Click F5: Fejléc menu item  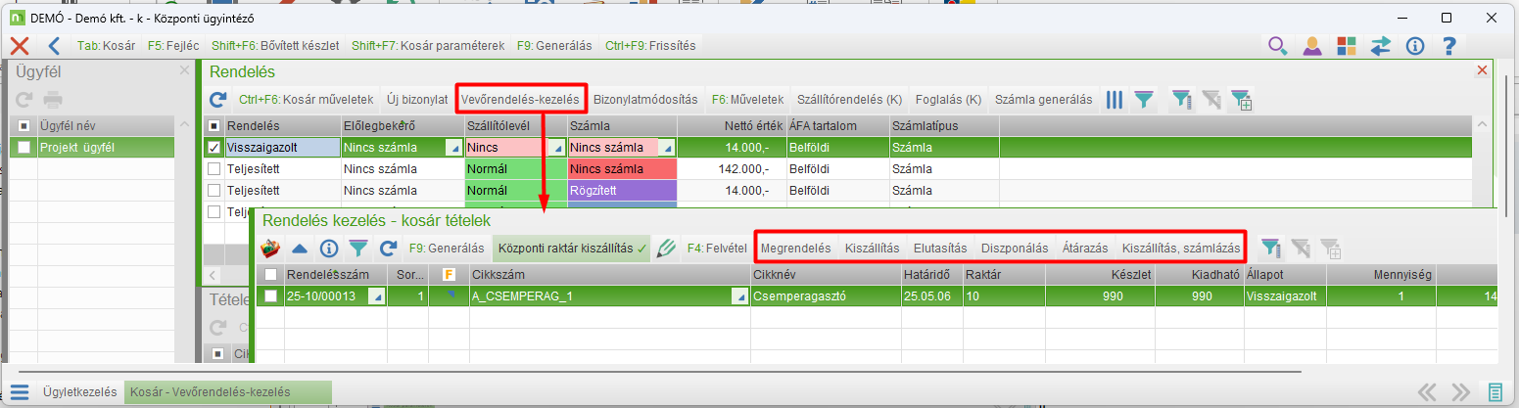(x=173, y=45)
